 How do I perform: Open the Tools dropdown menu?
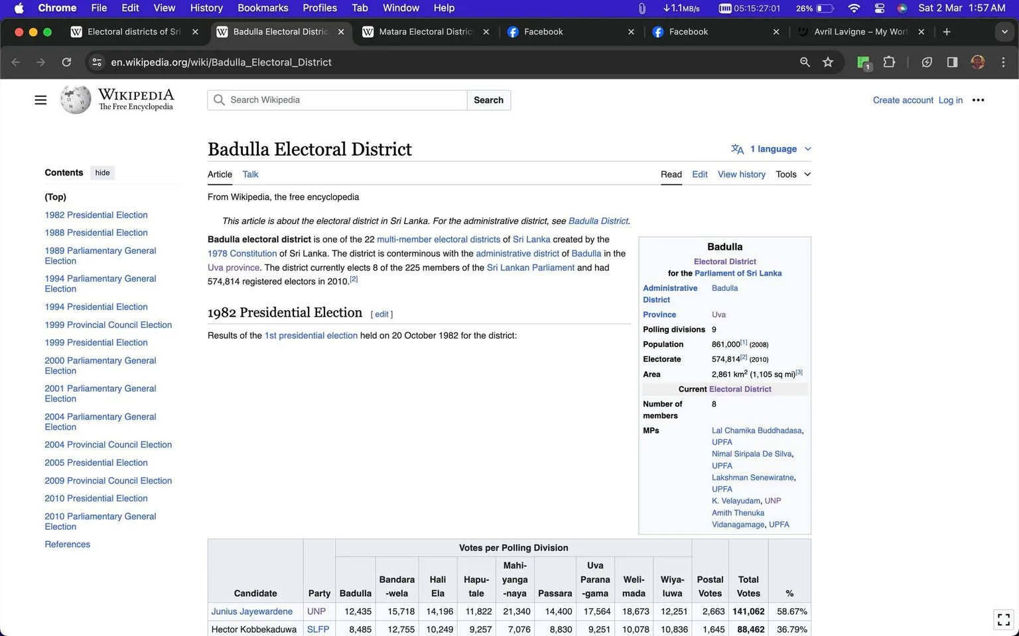[793, 174]
